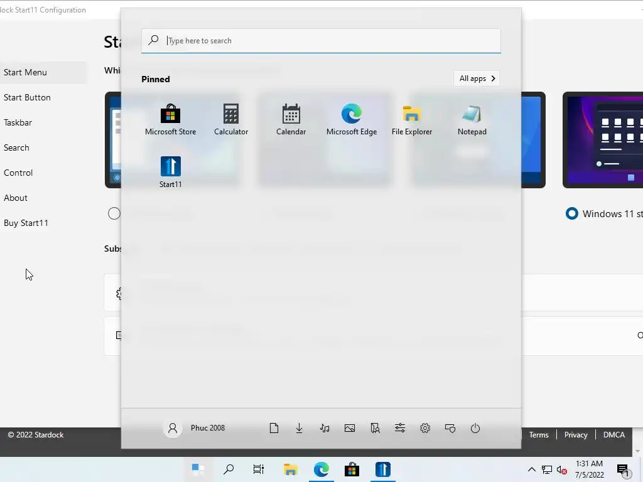Select Start Menu in Start11 sidebar
643x482 pixels.
point(43,72)
